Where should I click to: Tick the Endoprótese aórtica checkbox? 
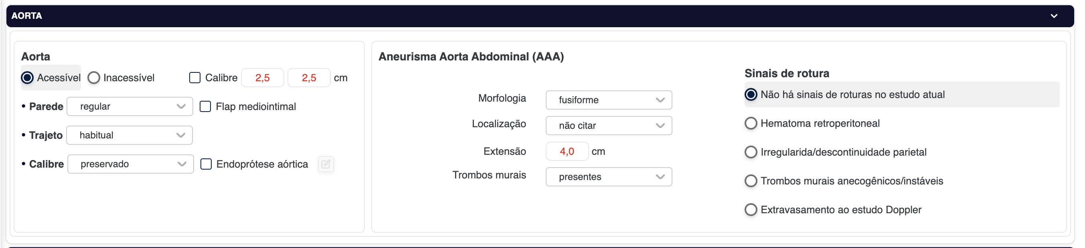(206, 164)
